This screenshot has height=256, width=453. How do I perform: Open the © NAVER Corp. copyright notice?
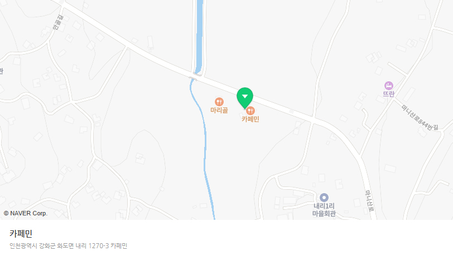pos(26,213)
